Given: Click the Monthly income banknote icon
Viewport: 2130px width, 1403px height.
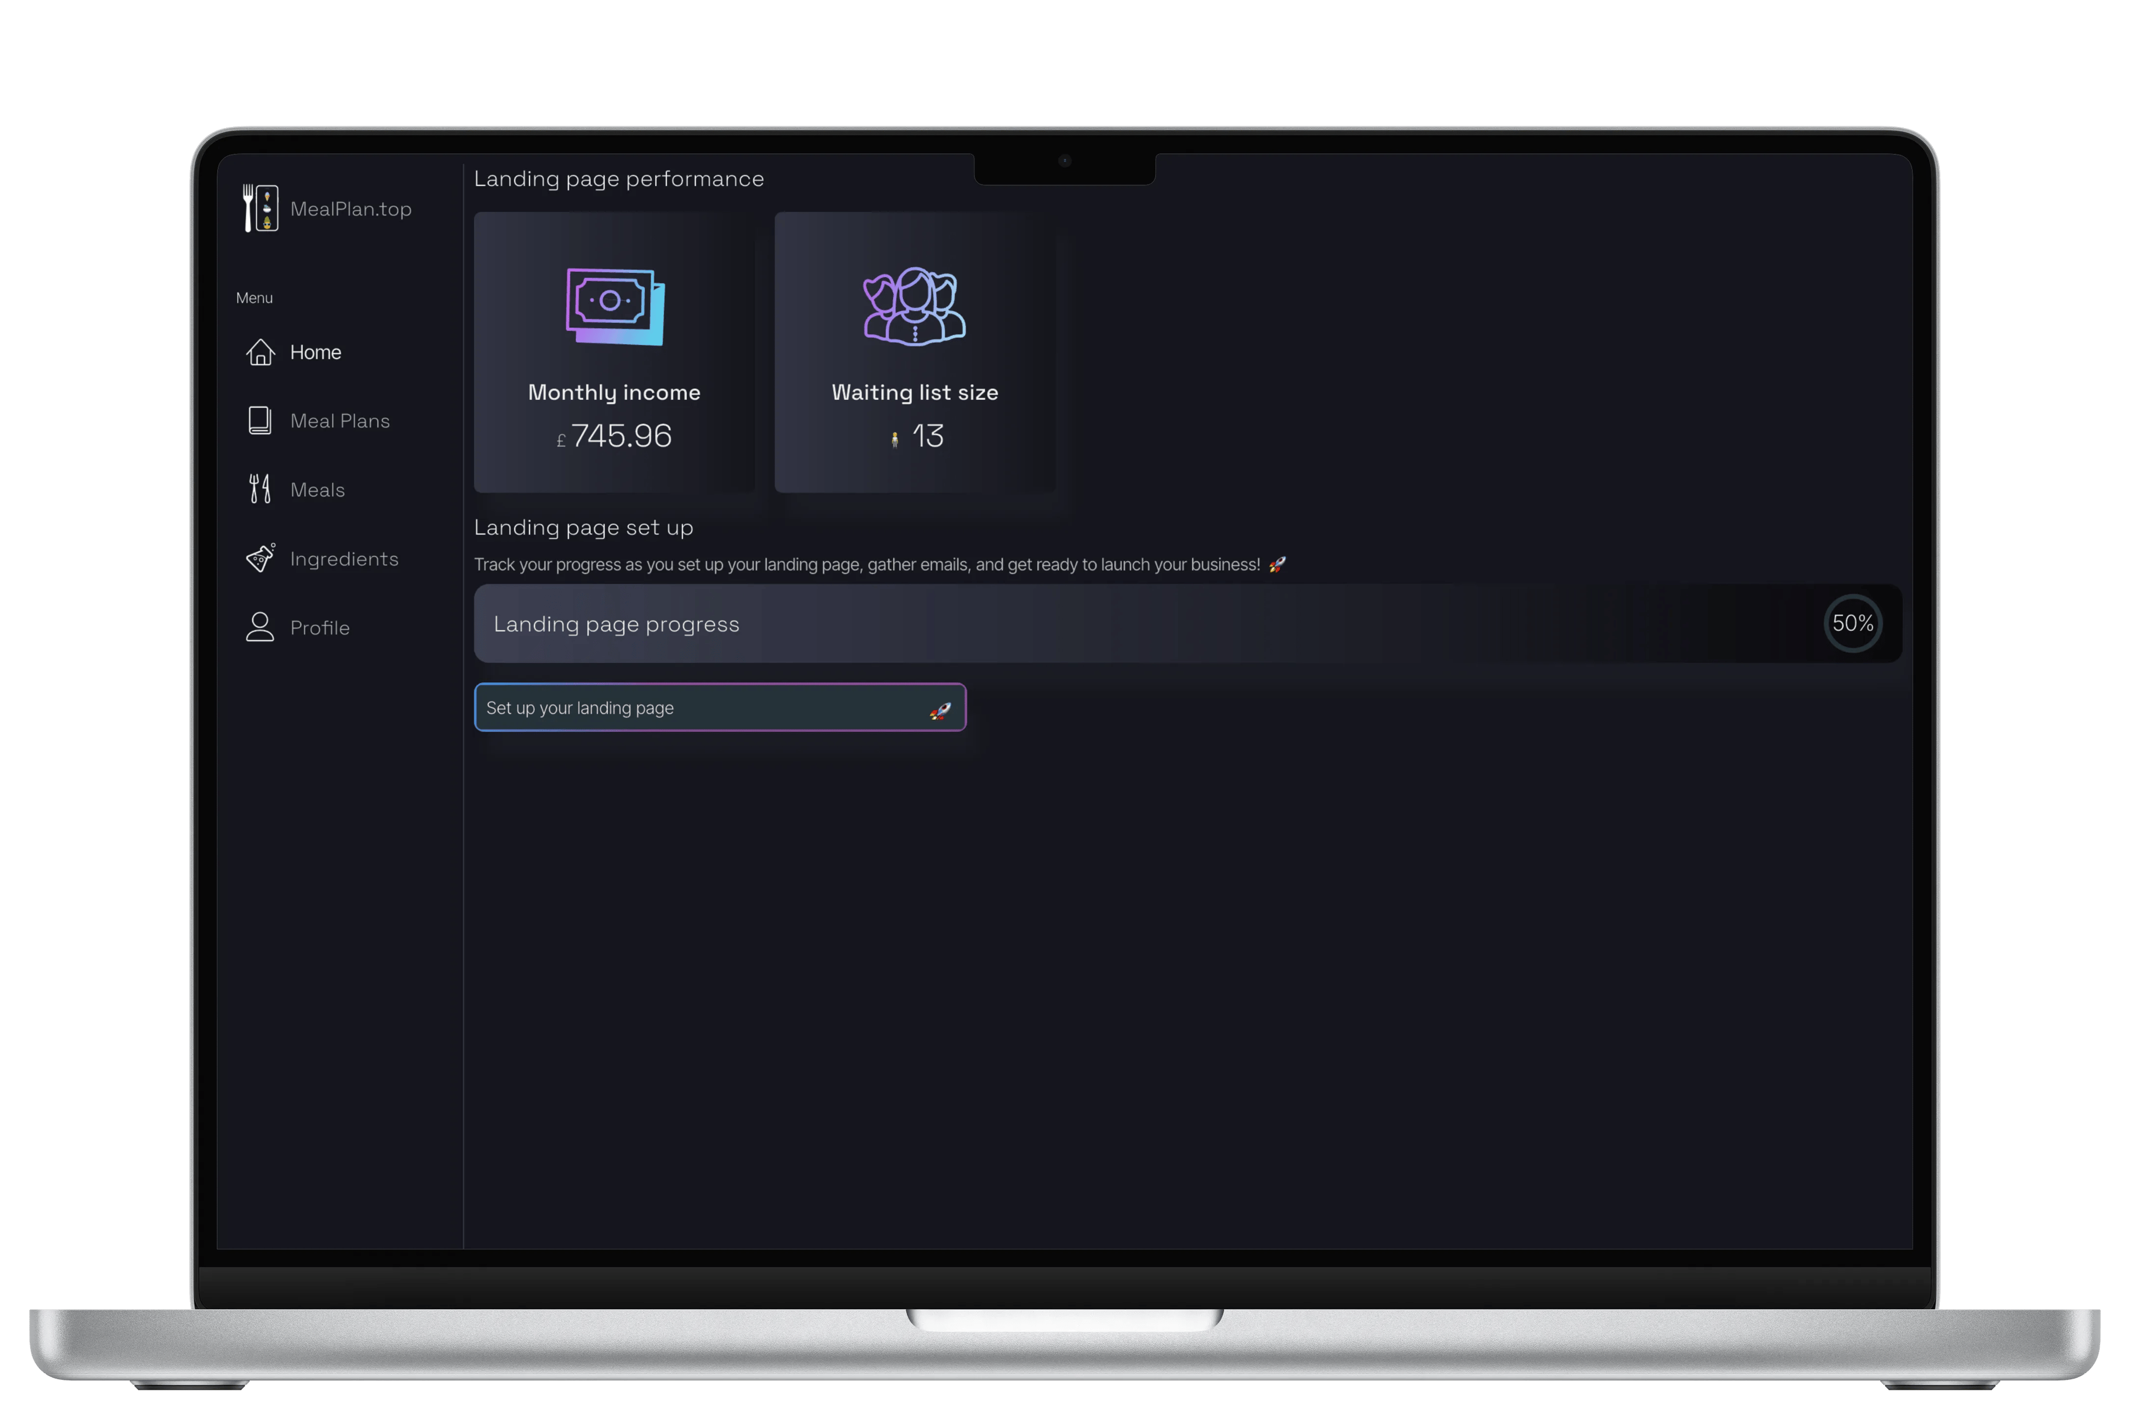Looking at the screenshot, I should [615, 306].
